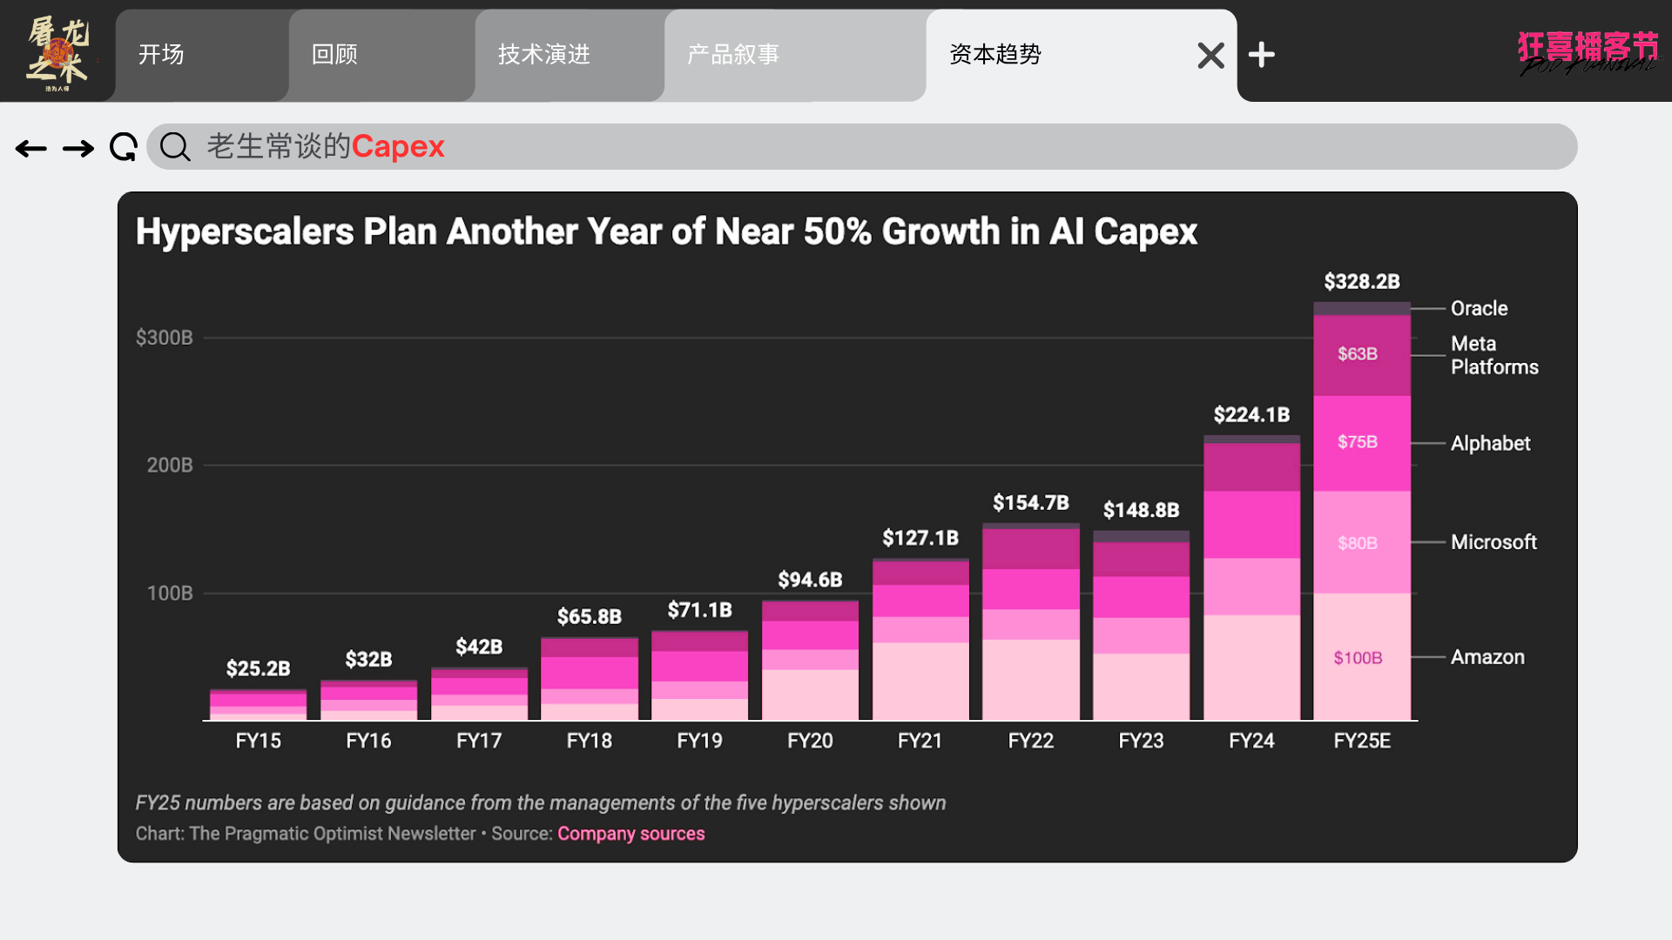Click the Microsoft $80B bar segment
This screenshot has width=1672, height=940.
pos(1361,542)
